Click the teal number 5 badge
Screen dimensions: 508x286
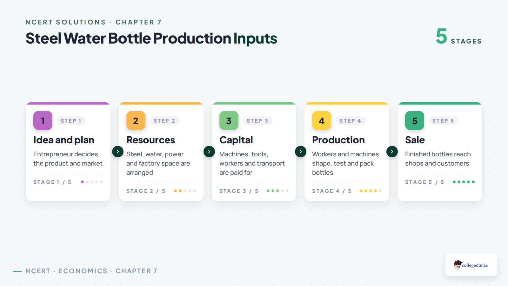click(x=415, y=120)
